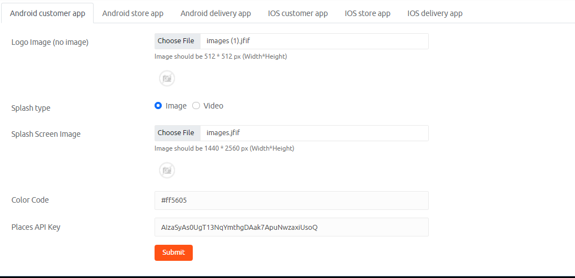The image size is (575, 278).
Task: Go to the Android delivery app tab
Action: point(215,13)
